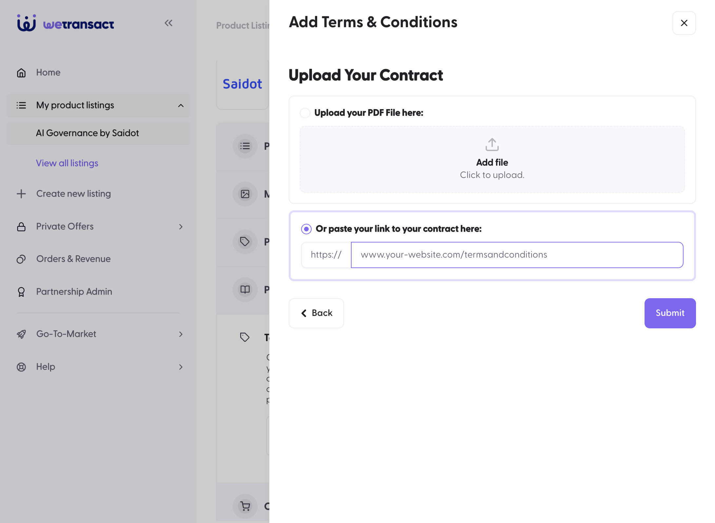Click the Add file upload drop area

492,159
